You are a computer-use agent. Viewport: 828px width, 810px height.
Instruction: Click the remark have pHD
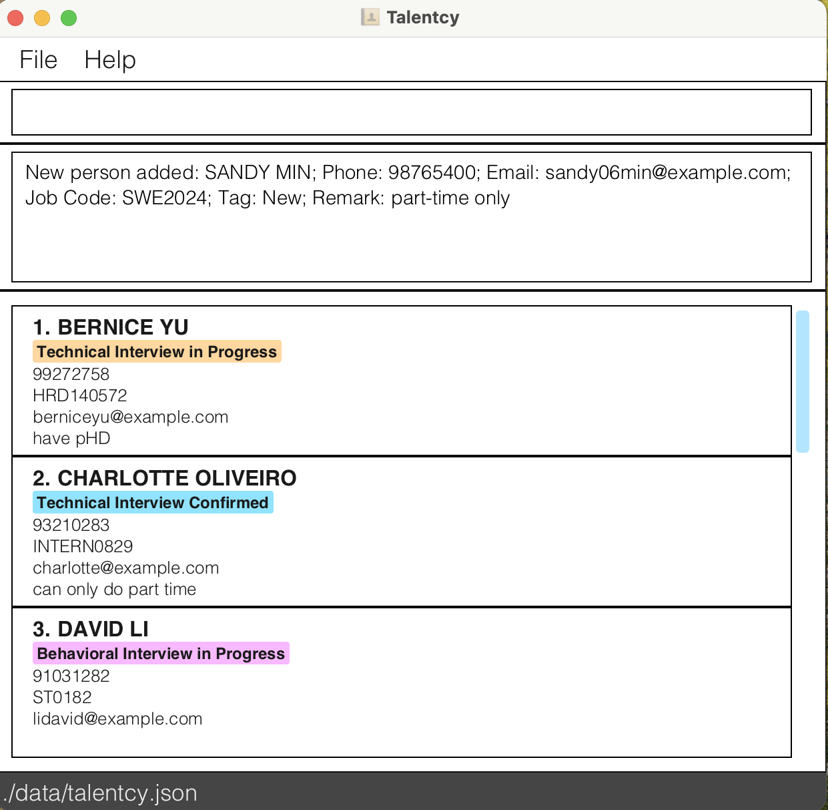click(x=71, y=439)
